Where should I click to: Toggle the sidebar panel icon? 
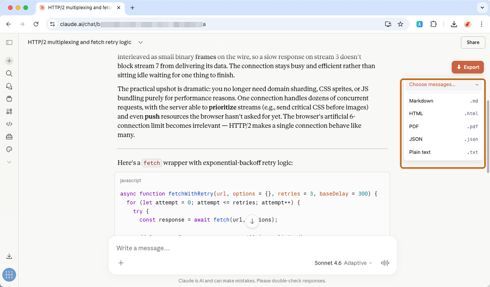pos(9,42)
